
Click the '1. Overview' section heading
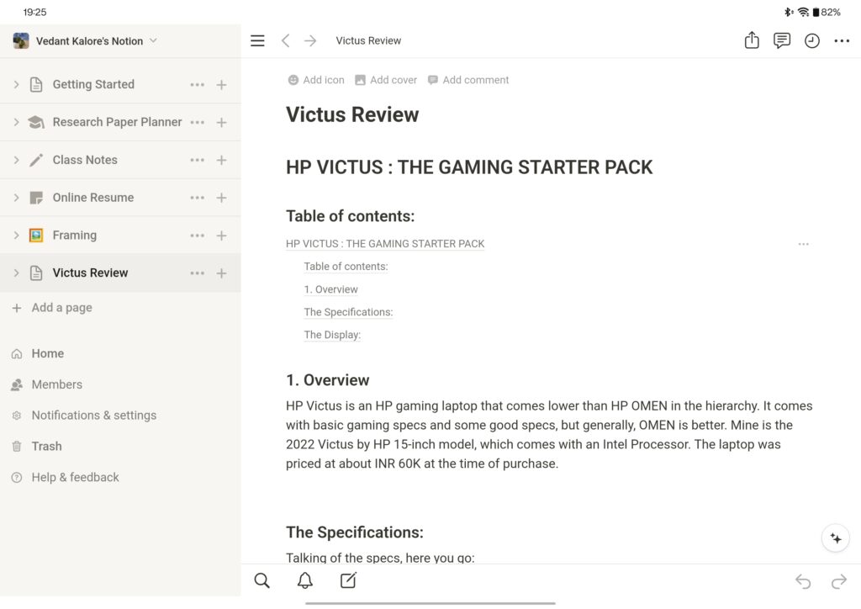click(327, 380)
